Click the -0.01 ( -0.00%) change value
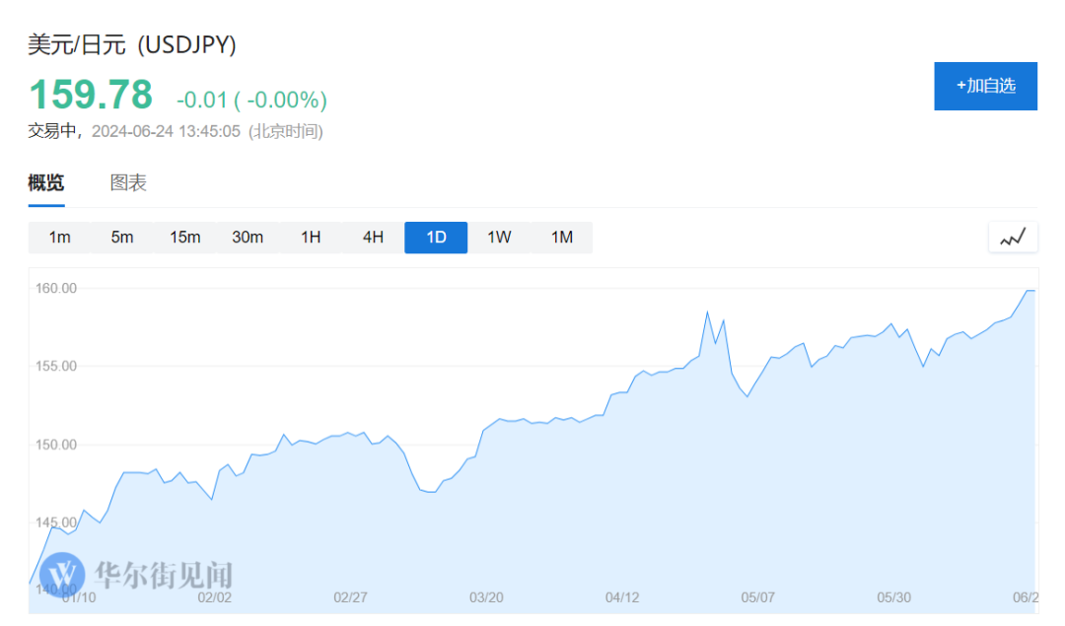This screenshot has width=1065, height=626. coord(252,100)
